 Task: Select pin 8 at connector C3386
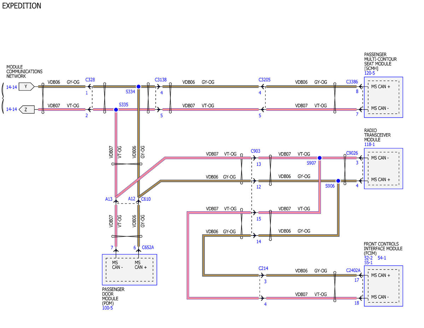pyautogui.click(x=357, y=91)
